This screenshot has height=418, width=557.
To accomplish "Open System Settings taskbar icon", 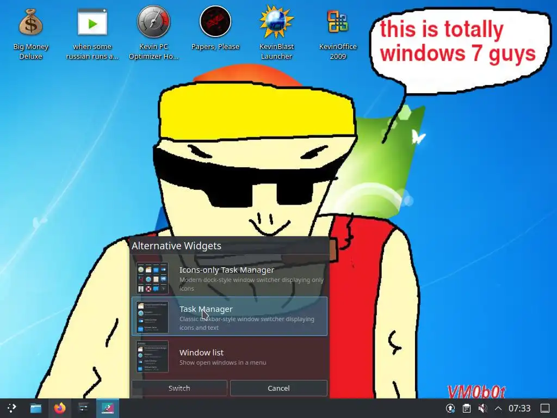I will point(83,408).
